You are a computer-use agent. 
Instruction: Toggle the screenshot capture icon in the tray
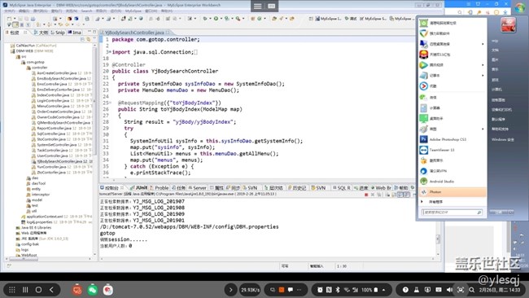click(461, 290)
